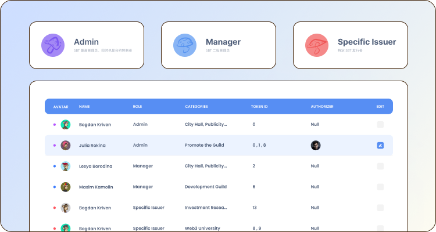This screenshot has height=232, width=436.
Task: Click token ID cell 0 , 1 , 8
Action: 259,145
